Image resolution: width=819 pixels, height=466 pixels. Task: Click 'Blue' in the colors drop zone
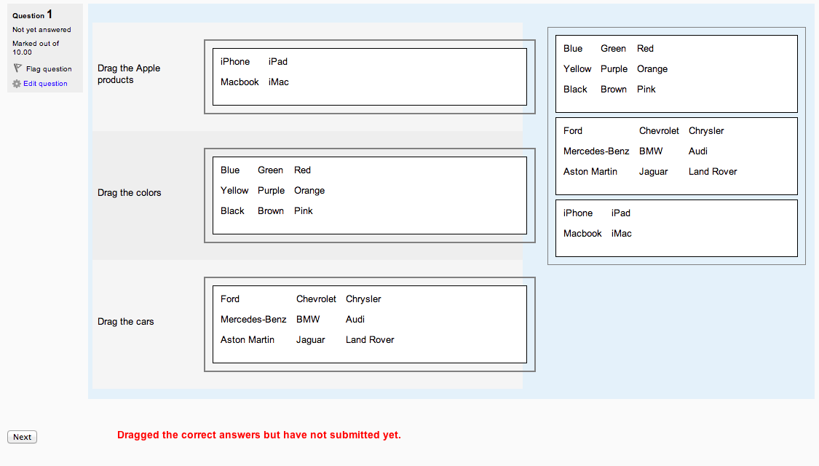tap(230, 170)
